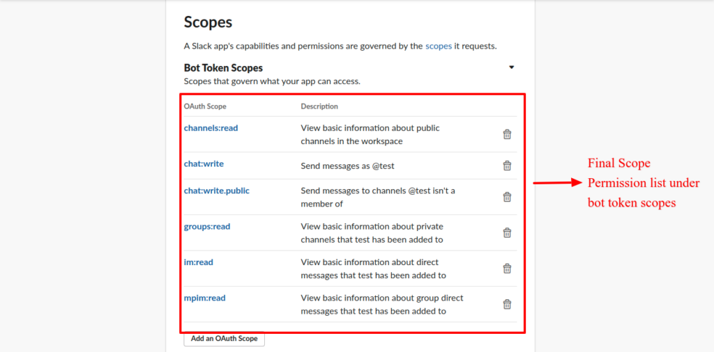Click the chat:write scope name
The image size is (714, 352).
point(204,163)
